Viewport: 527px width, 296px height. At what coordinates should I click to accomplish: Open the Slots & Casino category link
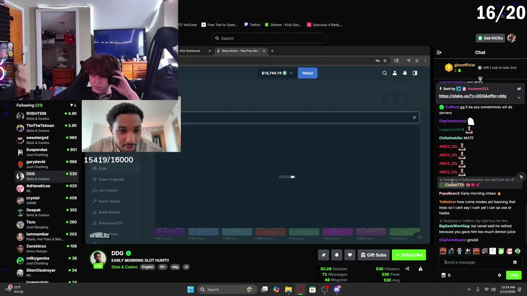(x=124, y=267)
